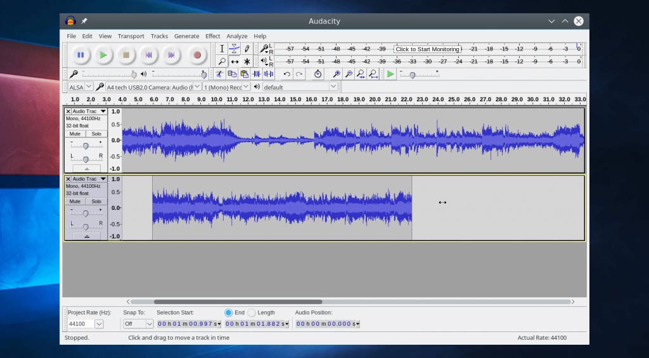Screen dimensions: 649x358
Task: Mute the first audio track
Action: click(x=75, y=134)
